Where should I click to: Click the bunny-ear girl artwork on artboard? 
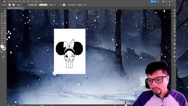click(69, 54)
